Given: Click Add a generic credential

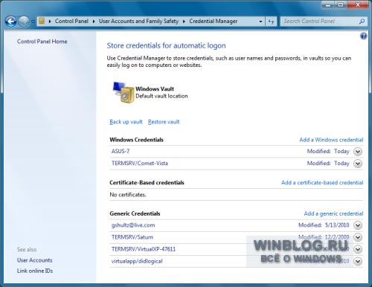Looking at the screenshot, I should point(333,213).
